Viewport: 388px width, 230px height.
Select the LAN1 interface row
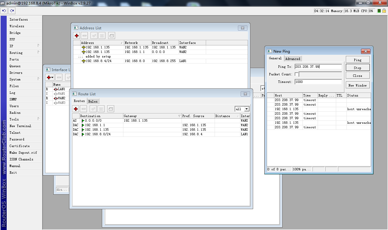[58, 89]
